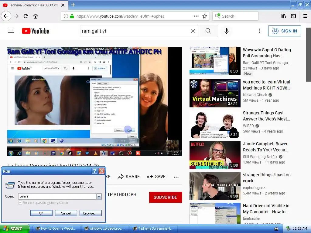
Task: Open title 'you need to learn Virtual Machines'
Action: tap(267, 85)
